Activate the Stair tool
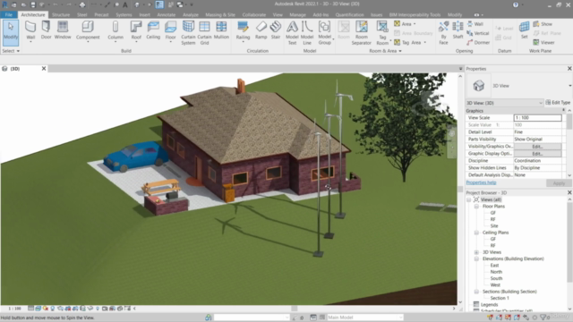The image size is (573, 322). tap(276, 30)
